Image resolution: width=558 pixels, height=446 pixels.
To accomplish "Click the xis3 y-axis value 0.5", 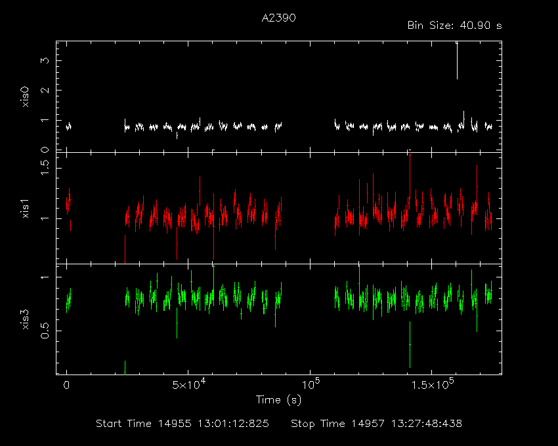I will pyautogui.click(x=45, y=331).
